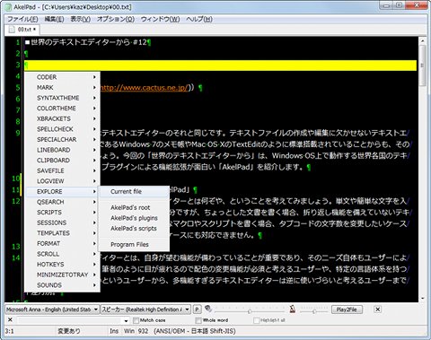Open the TEMPLATES submenu

63,233
